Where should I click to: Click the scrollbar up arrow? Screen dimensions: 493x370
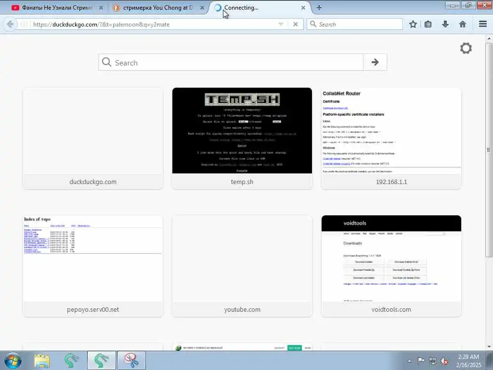(489, 39)
